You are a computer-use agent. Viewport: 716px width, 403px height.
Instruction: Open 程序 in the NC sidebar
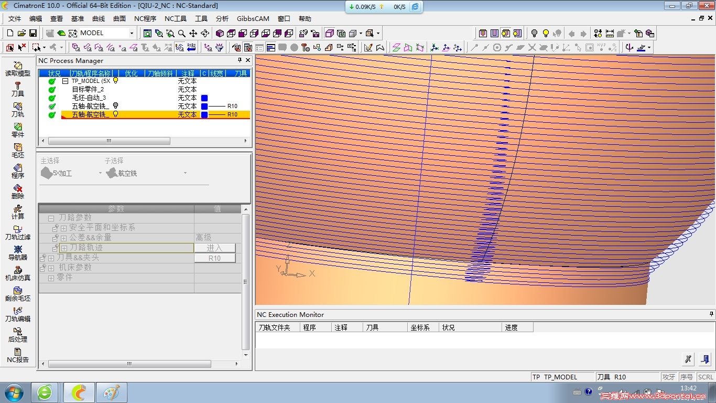click(18, 171)
